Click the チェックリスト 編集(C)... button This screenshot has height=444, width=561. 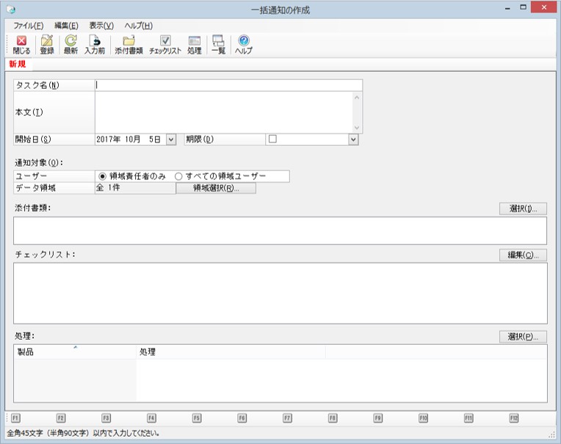(x=523, y=255)
